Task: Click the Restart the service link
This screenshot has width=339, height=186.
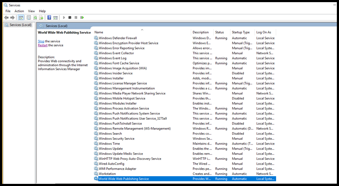Action: click(42, 45)
